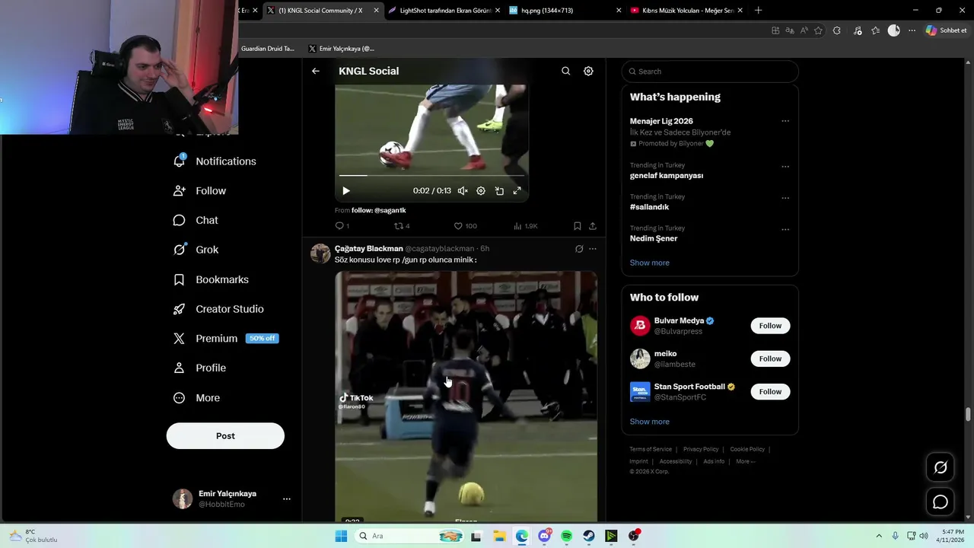Open search within KNGL Social community
This screenshot has width=974, height=548.
[x=565, y=71]
